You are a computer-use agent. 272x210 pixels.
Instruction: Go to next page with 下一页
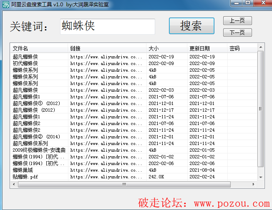237,32
